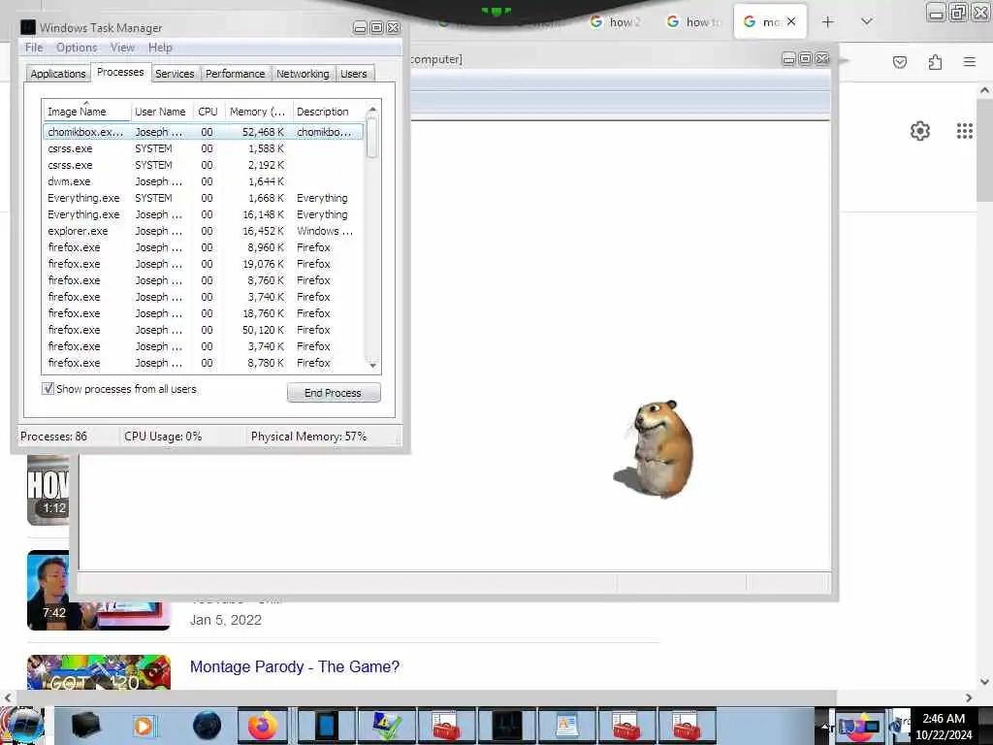Sort processes by Memory column
This screenshot has width=993, height=745.
258,112
